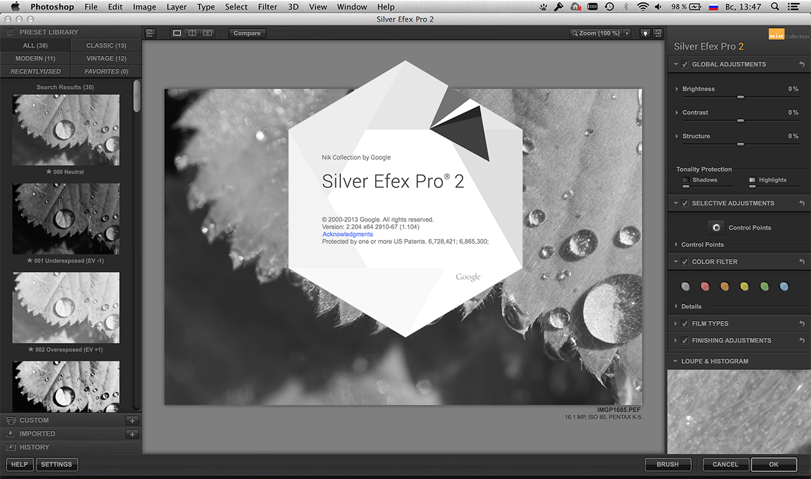Select the blue color filter swatch

tap(784, 287)
